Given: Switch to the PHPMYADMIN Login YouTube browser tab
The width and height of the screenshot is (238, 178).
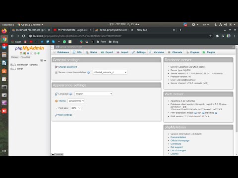Looking at the screenshot, I should point(72,30).
